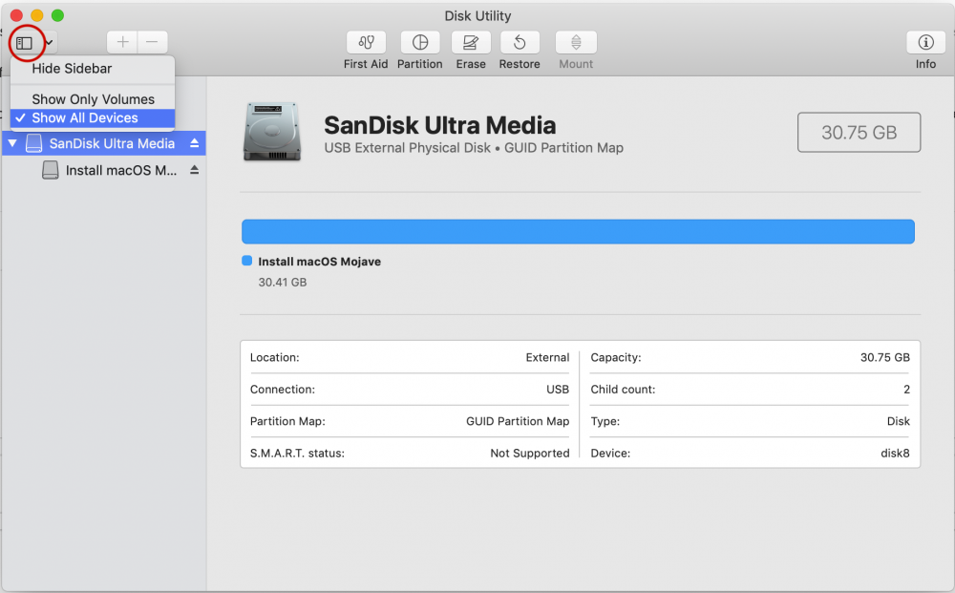Click the green full screen window button
Screen dimensions: 955x593
coord(58,15)
